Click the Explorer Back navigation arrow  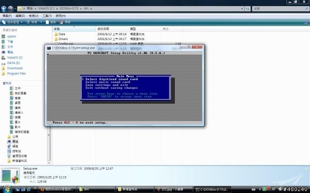coord(4,9)
